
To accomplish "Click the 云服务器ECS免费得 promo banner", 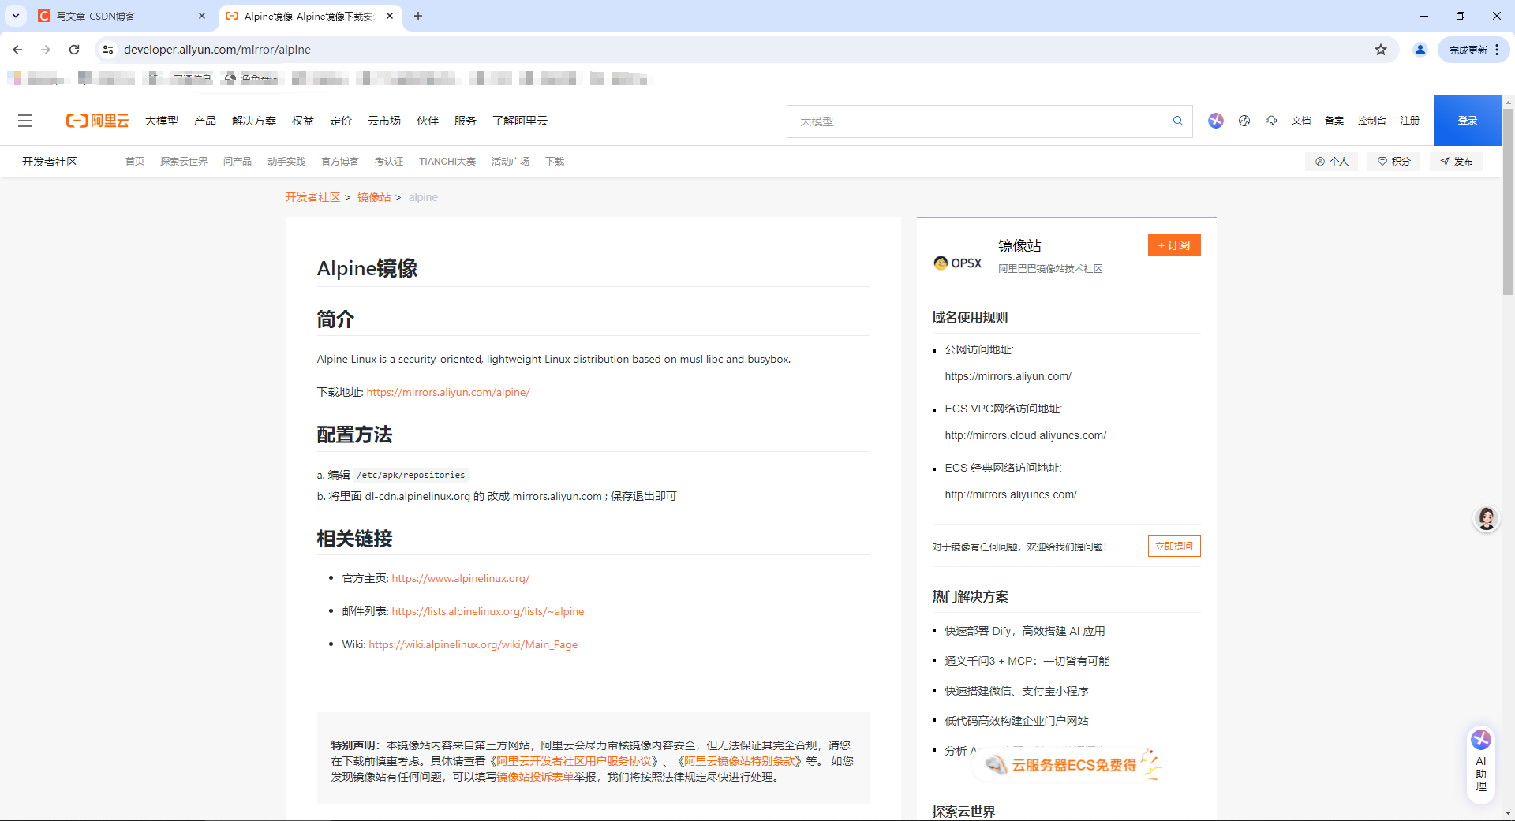I will (1068, 764).
